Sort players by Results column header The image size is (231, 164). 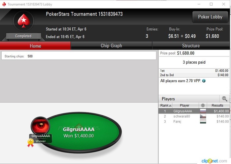[x=217, y=105]
